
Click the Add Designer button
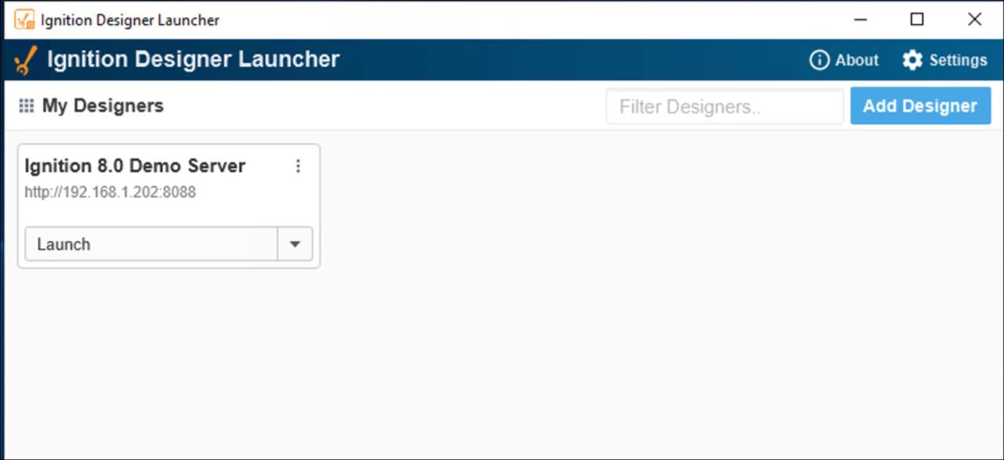click(x=920, y=106)
